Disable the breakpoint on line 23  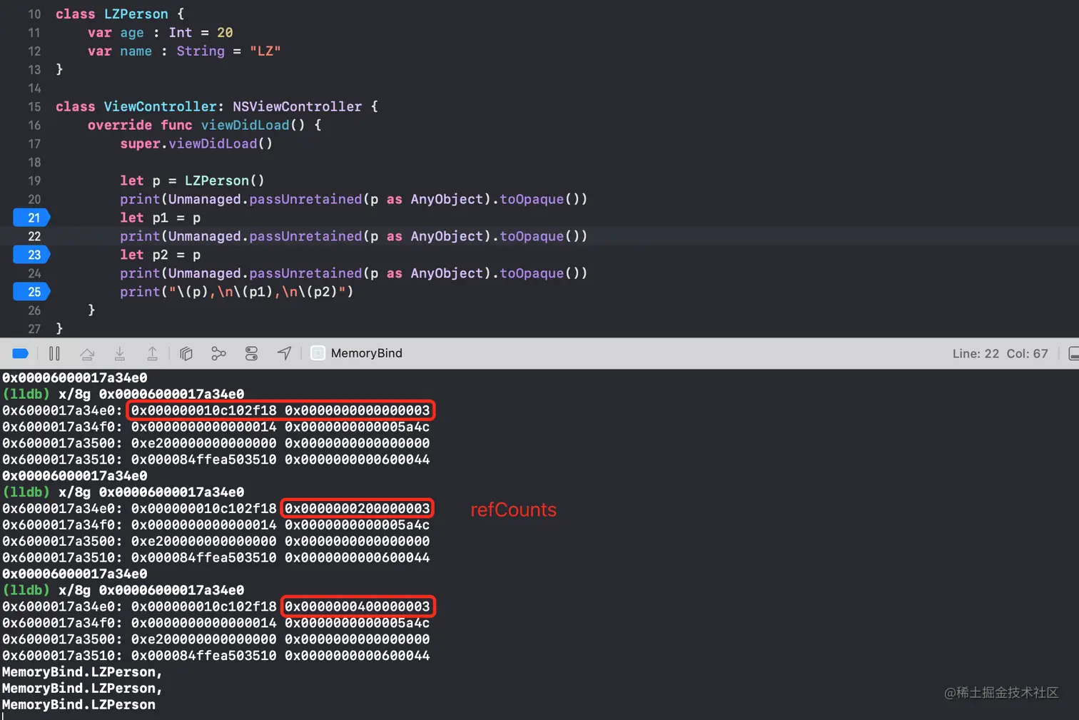click(33, 255)
